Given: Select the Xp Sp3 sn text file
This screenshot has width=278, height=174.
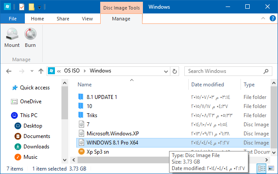Looking at the screenshot, I should [x=98, y=152].
